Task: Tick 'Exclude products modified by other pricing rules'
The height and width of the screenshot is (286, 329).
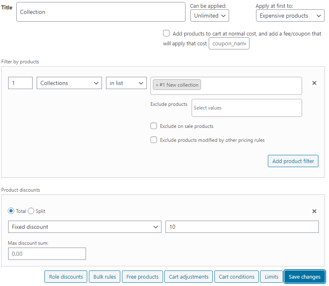Action: pos(154,140)
